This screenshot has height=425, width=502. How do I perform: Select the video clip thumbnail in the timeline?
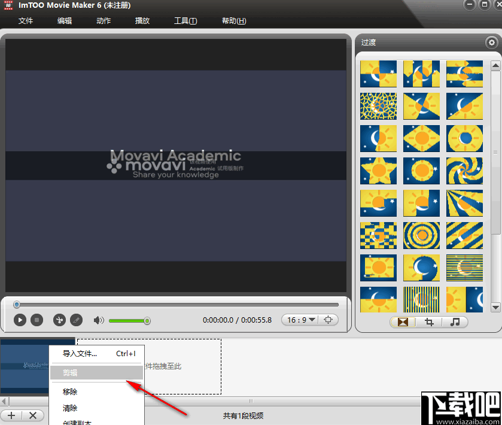click(x=24, y=367)
